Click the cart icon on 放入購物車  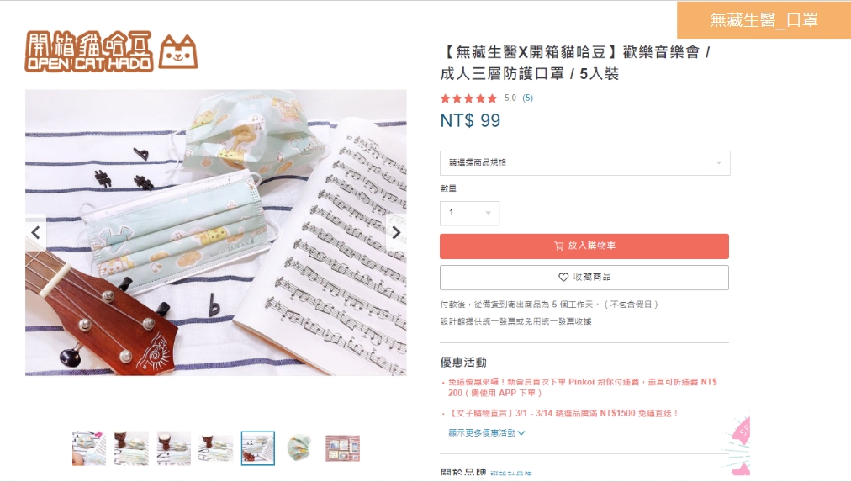click(x=558, y=246)
